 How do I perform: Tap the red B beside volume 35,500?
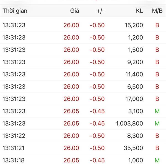[157, 148]
